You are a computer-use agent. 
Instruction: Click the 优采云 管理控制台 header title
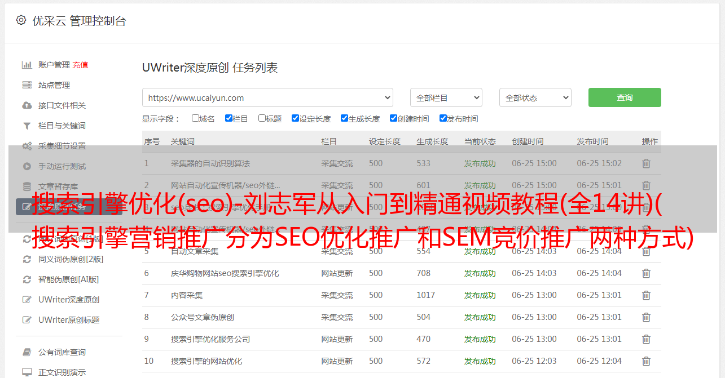[79, 21]
